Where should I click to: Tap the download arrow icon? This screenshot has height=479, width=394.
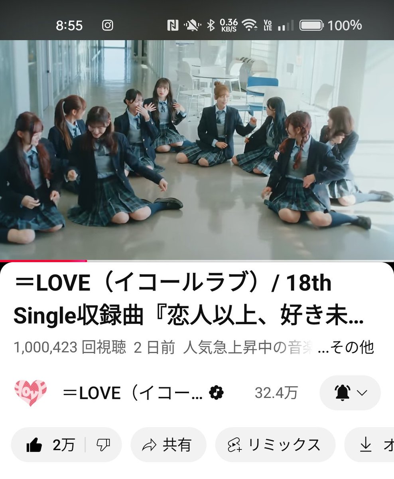click(x=365, y=445)
